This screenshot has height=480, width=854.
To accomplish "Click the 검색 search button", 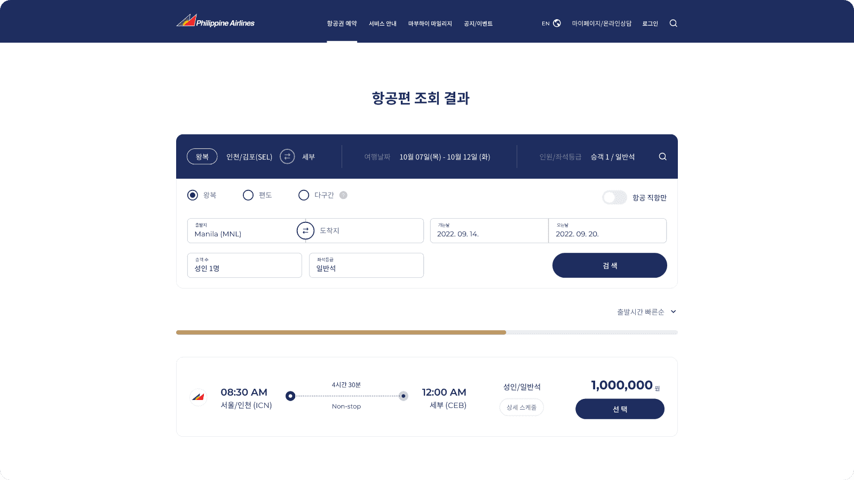I will pos(610,265).
